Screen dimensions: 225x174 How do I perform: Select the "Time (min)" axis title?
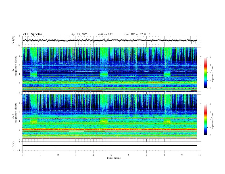114,158
